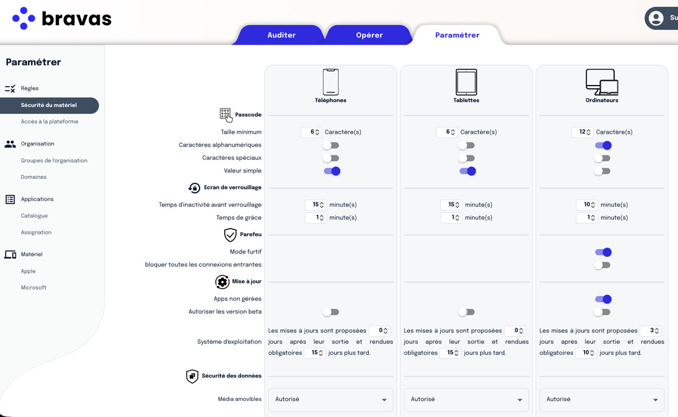Click the Ecran de verrouillage lock icon

(x=194, y=188)
